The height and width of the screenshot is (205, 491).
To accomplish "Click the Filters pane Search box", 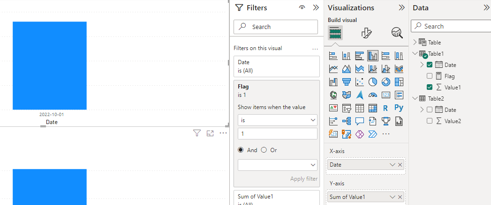I will tap(276, 27).
